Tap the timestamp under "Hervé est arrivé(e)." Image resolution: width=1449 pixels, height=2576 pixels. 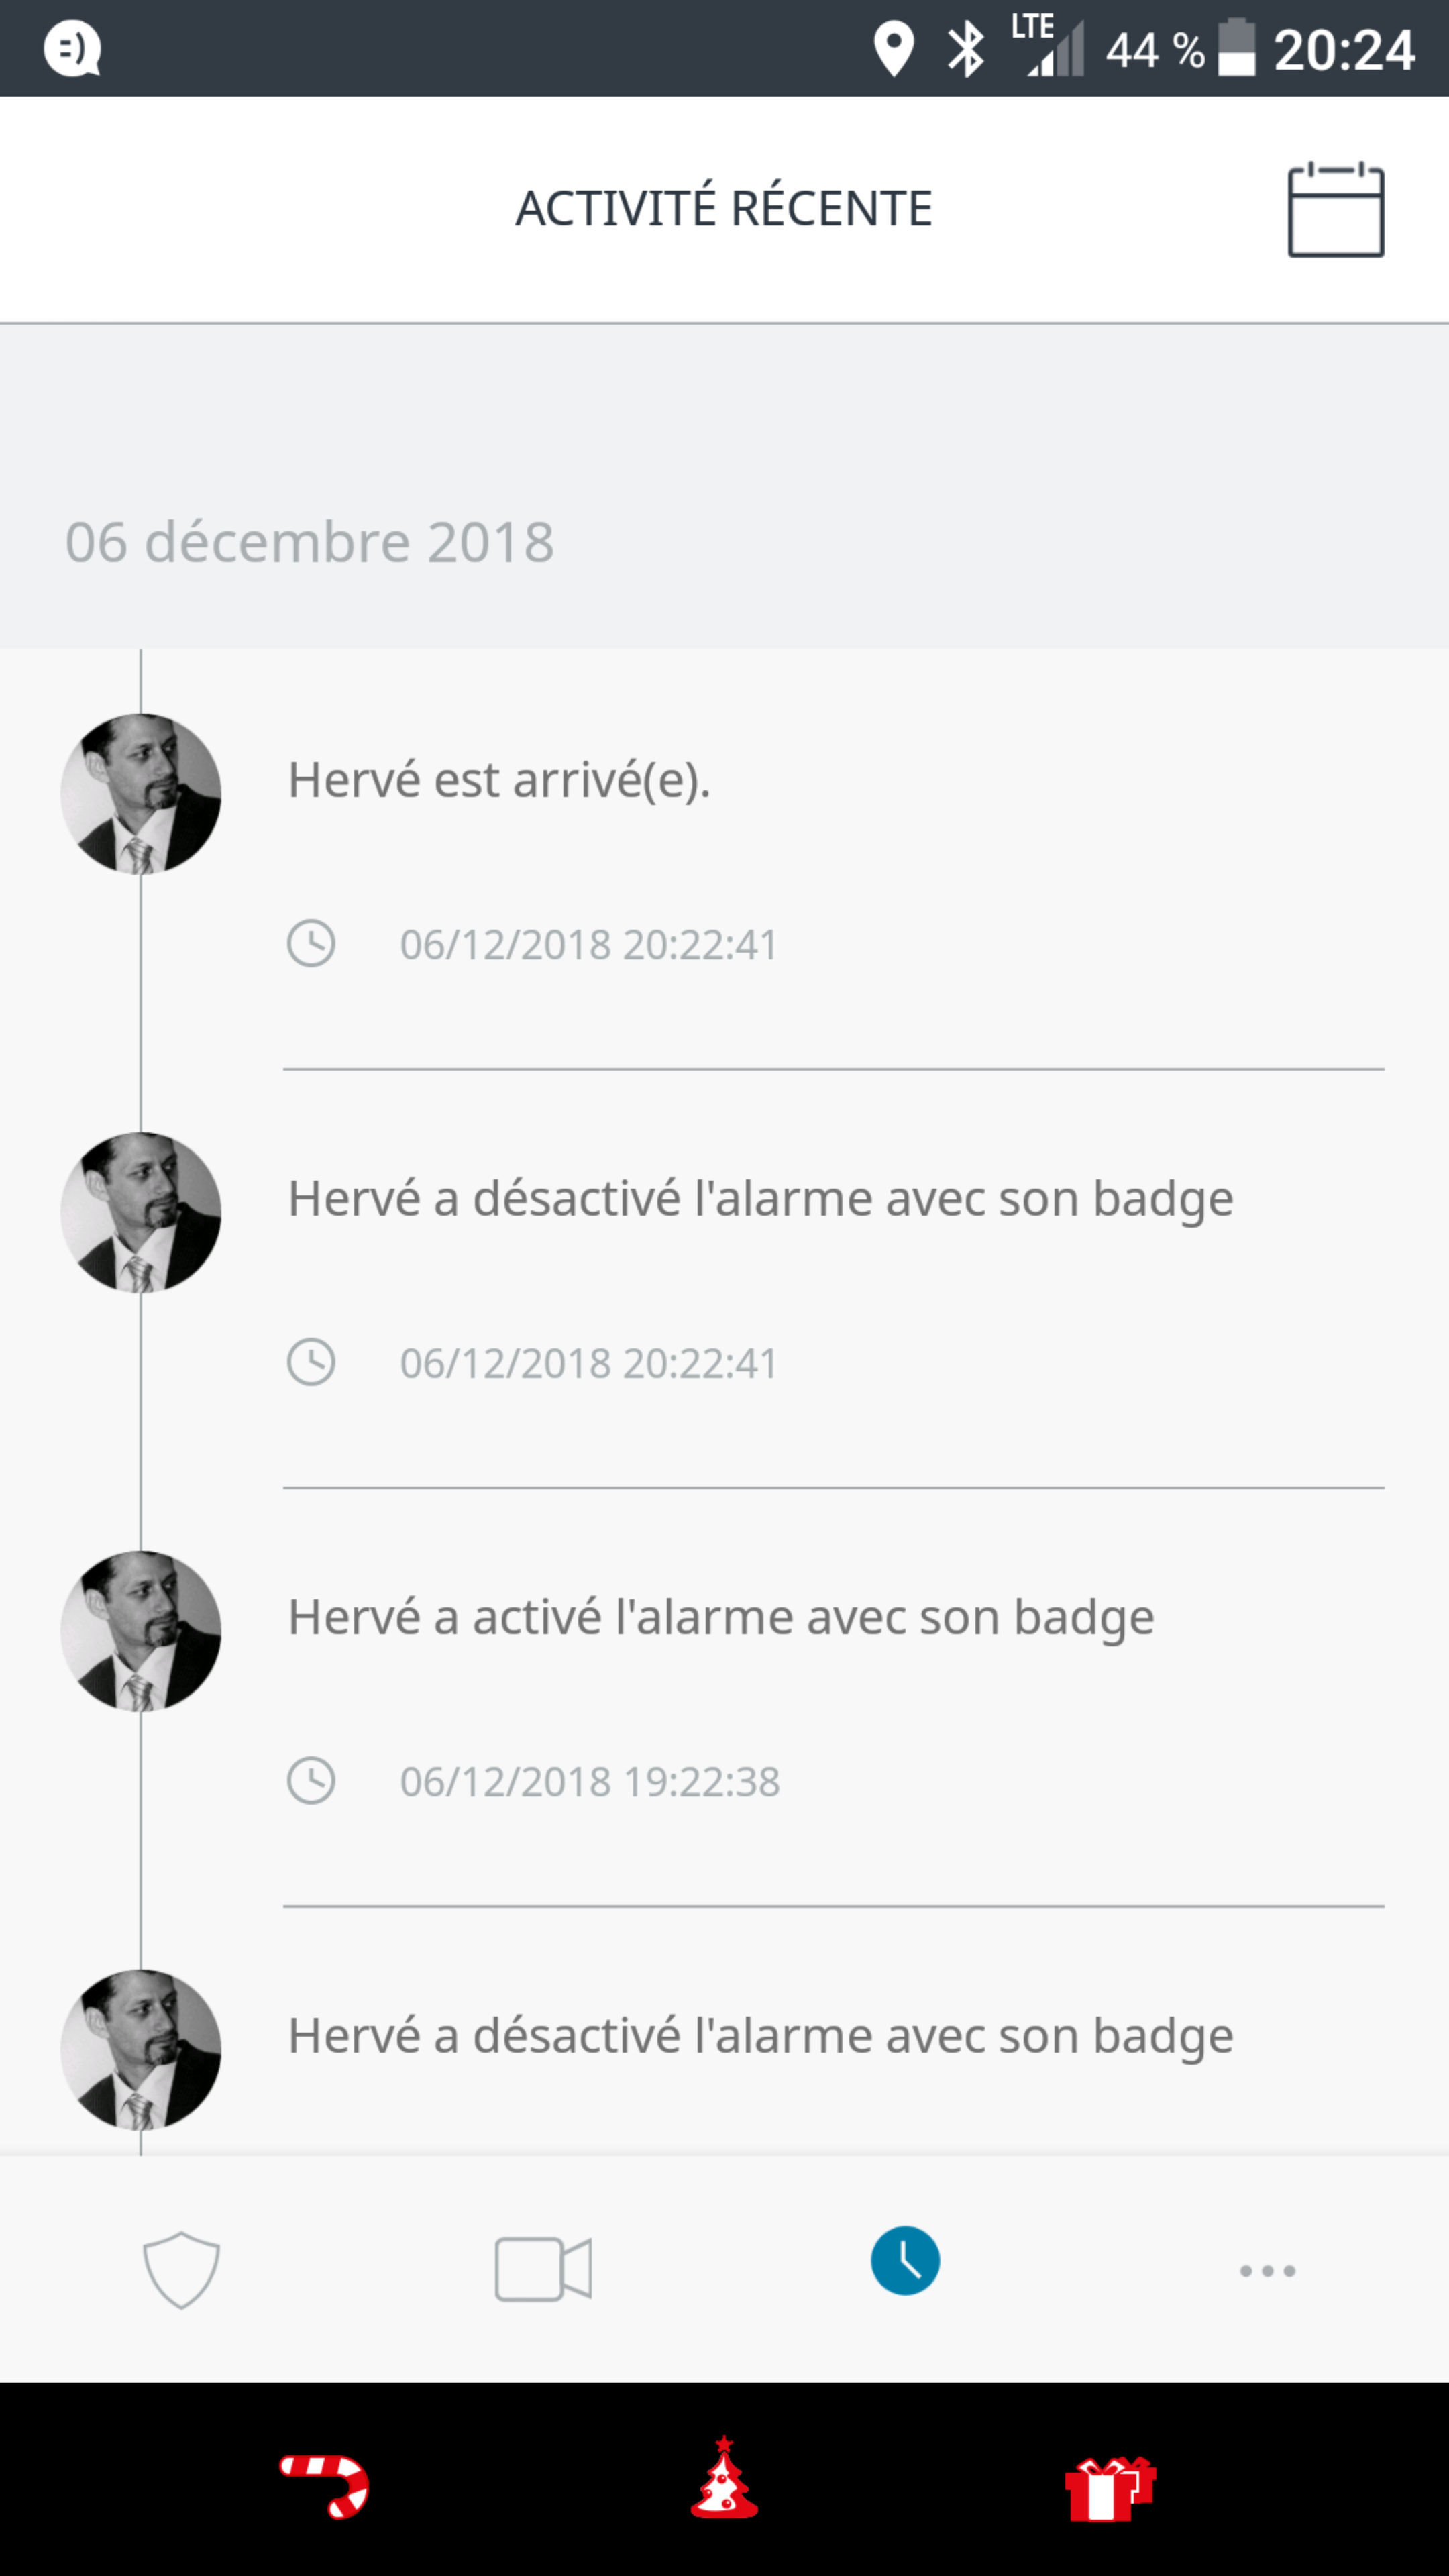coord(588,945)
